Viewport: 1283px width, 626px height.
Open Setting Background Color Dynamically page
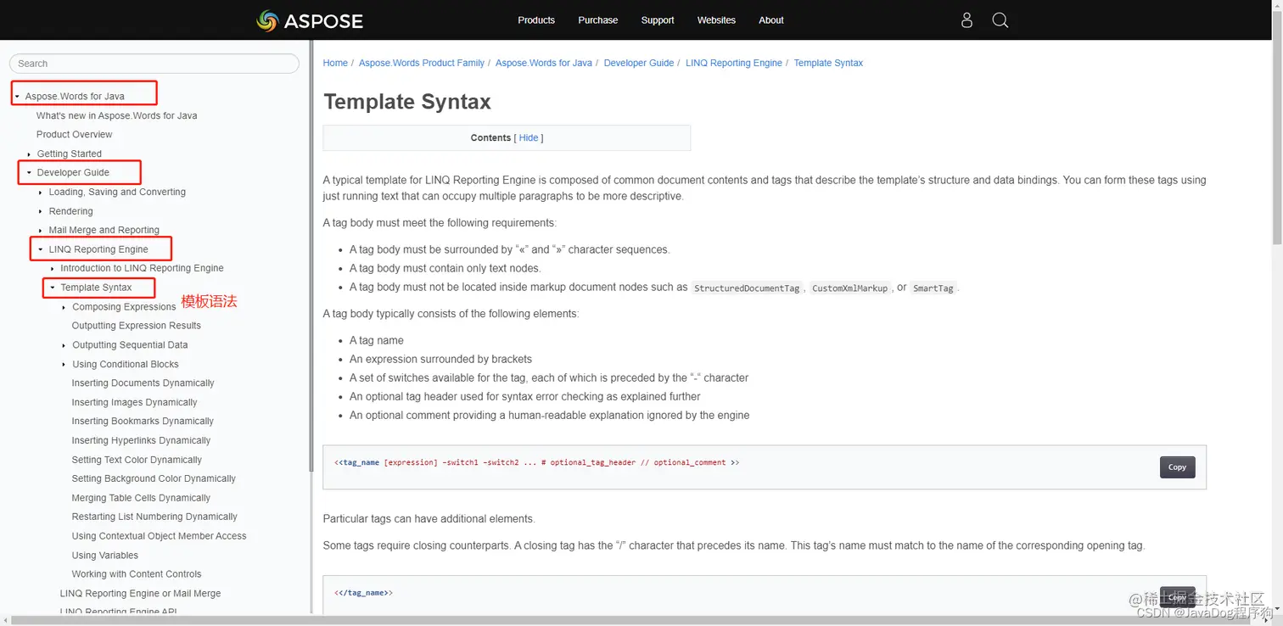click(154, 478)
